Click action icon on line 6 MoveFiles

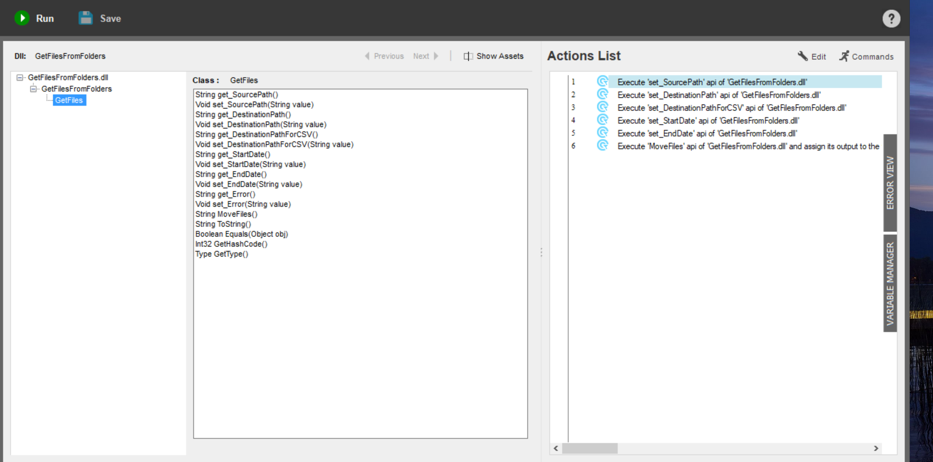pyautogui.click(x=603, y=146)
